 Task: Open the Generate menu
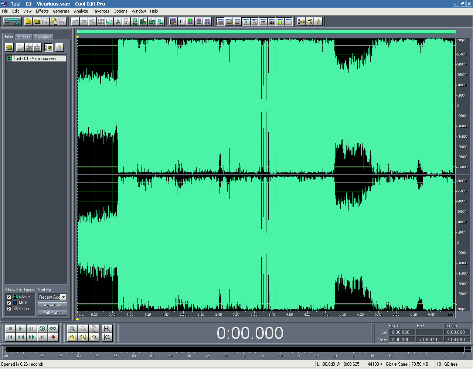click(x=61, y=11)
